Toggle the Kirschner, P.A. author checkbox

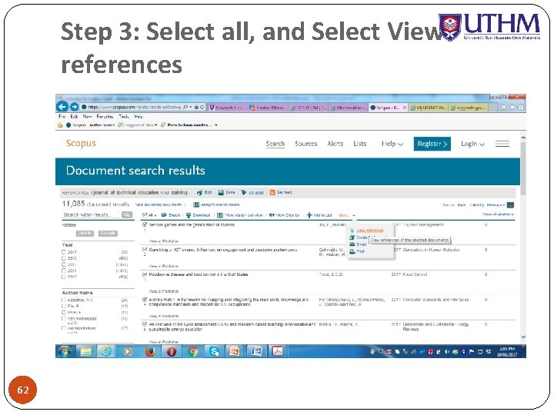(64, 300)
